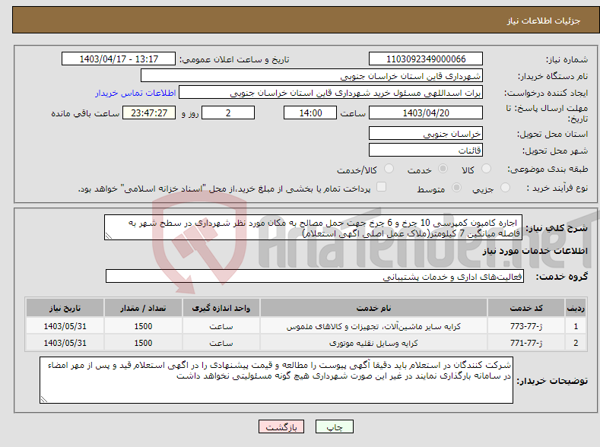Click date 1403/05/31 in row 1
This screenshot has width=600, height=447.
65,326
